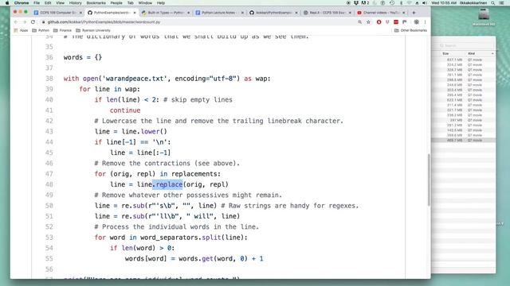This screenshot has width=510, height=286.
Task: Click the menu bar clock Wed 10:55 AM
Action: pos(444,3)
